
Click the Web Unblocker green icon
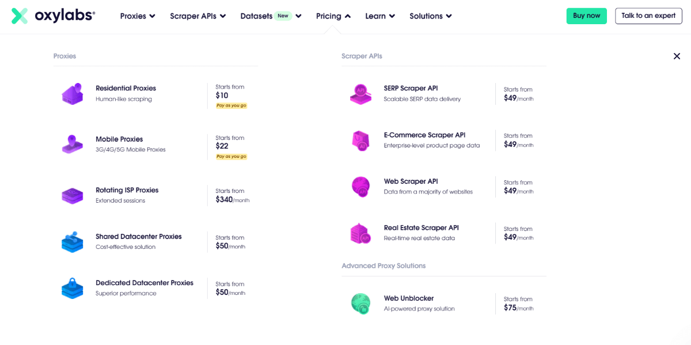point(360,304)
